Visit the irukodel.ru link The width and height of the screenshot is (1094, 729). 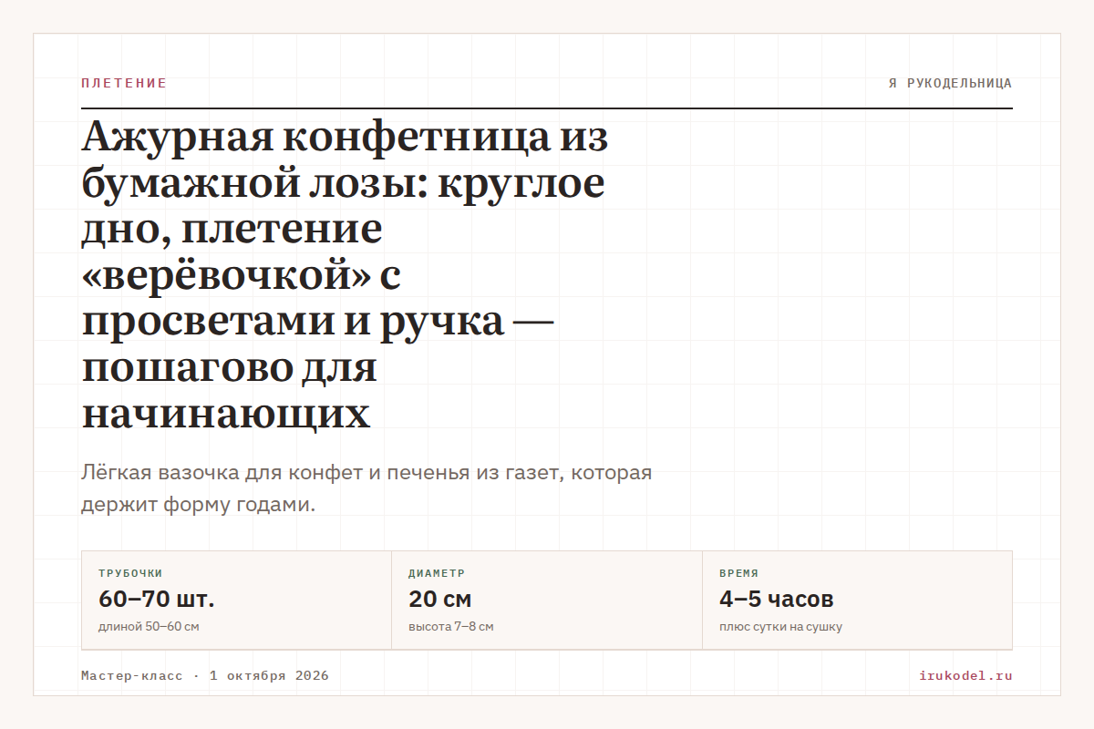pos(965,675)
